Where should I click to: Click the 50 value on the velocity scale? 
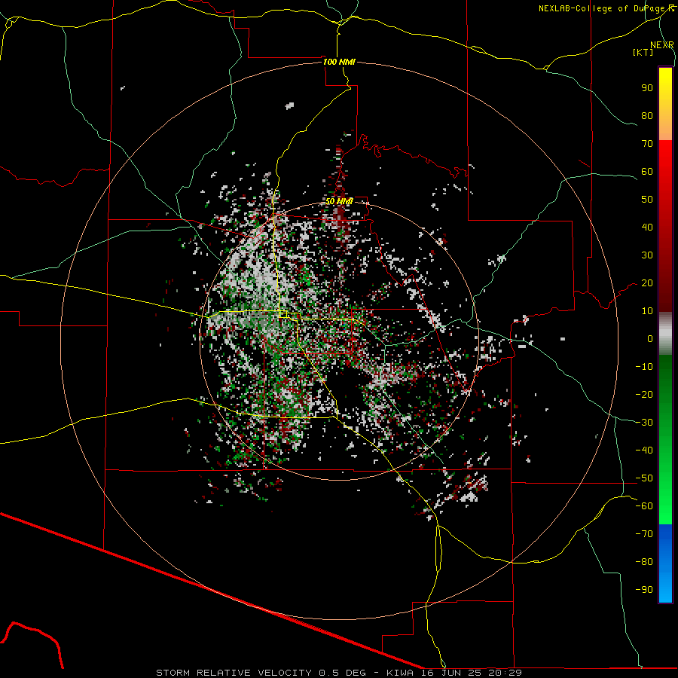(x=647, y=200)
